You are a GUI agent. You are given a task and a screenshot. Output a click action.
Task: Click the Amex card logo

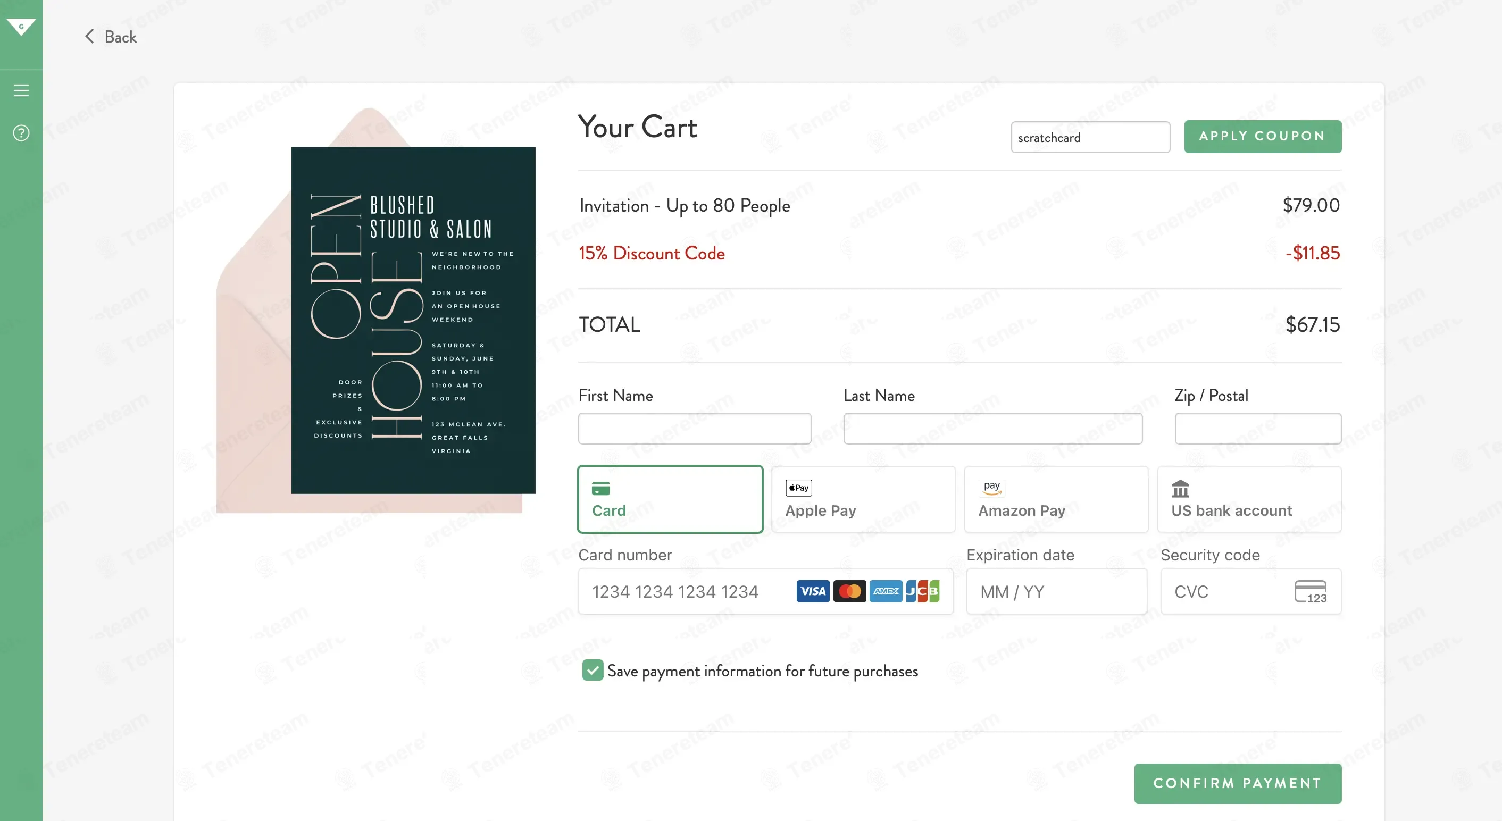pyautogui.click(x=886, y=591)
